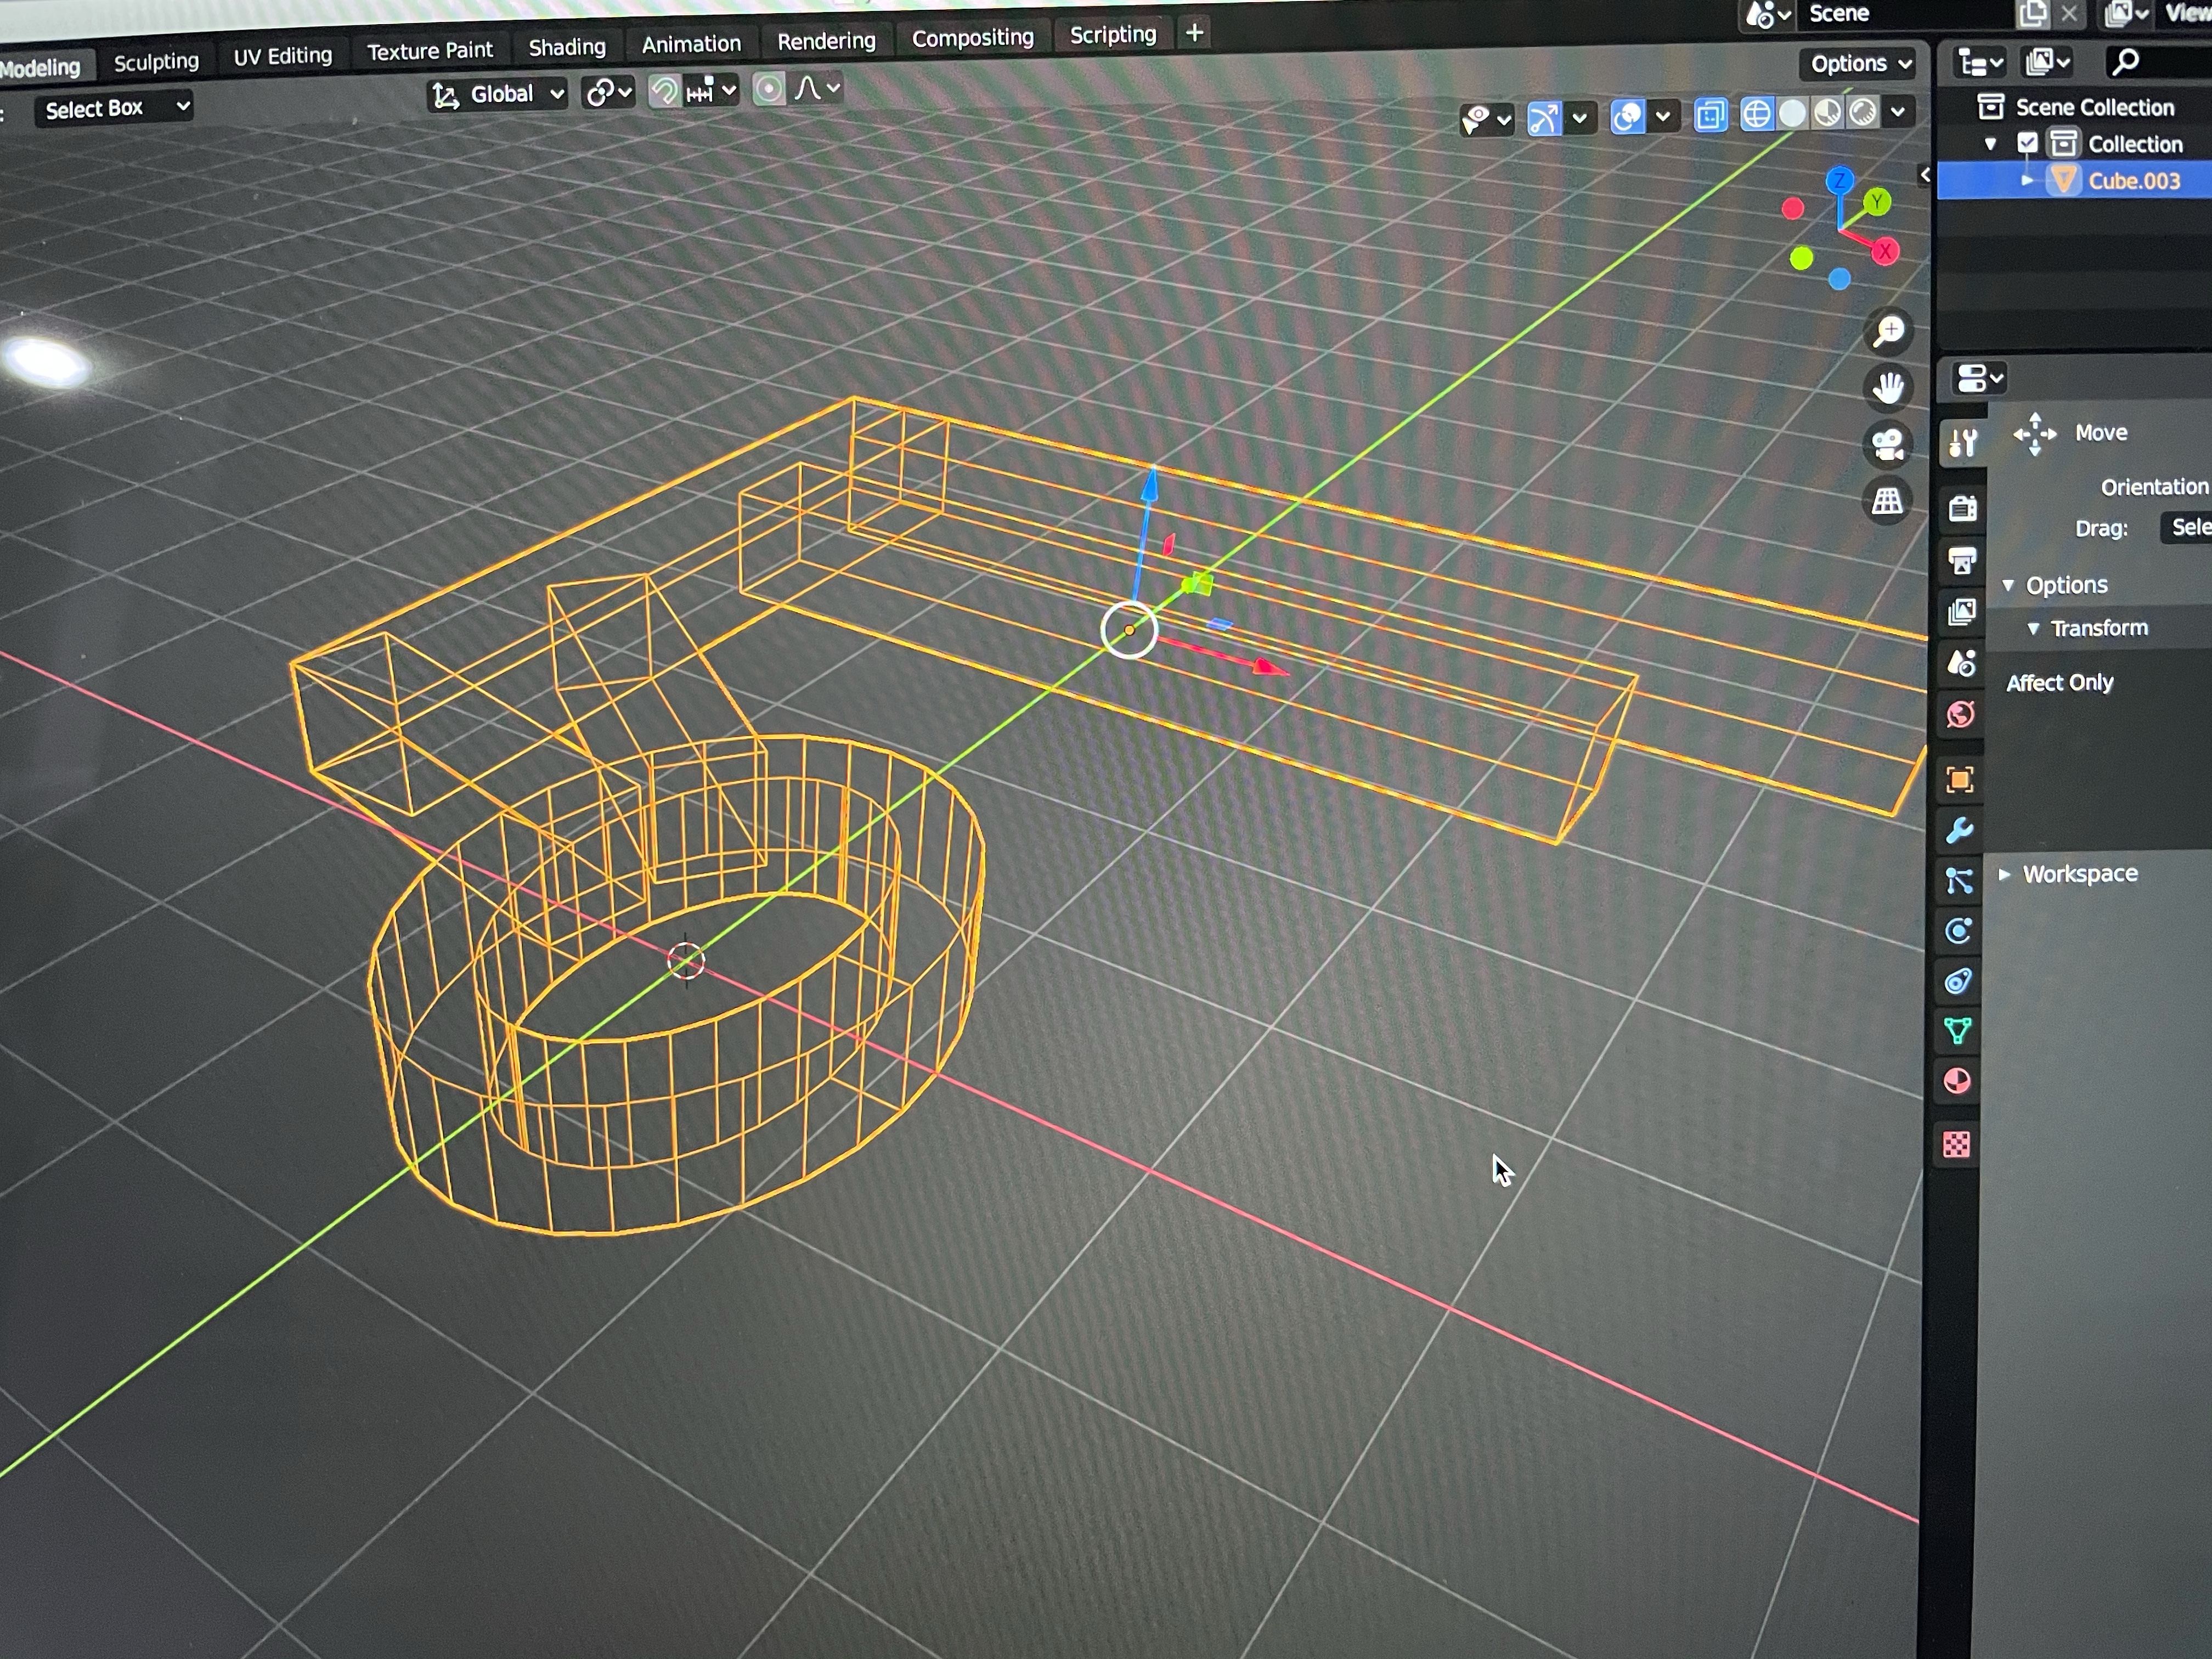Toggle the snapping magnet icon
This screenshot has width=2212, height=1659.
pos(663,92)
